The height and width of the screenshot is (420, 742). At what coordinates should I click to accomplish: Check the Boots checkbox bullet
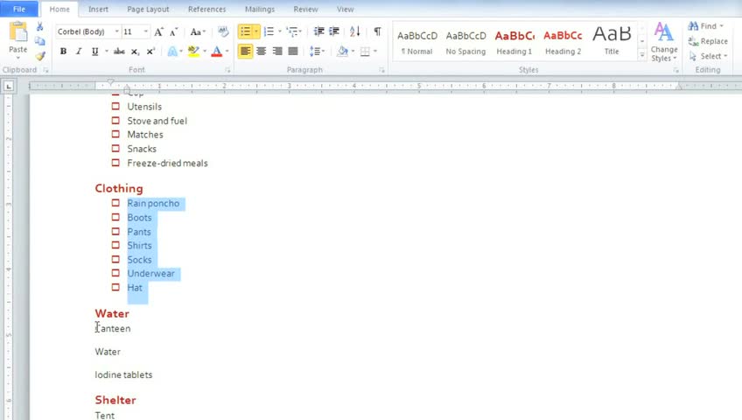pos(115,217)
